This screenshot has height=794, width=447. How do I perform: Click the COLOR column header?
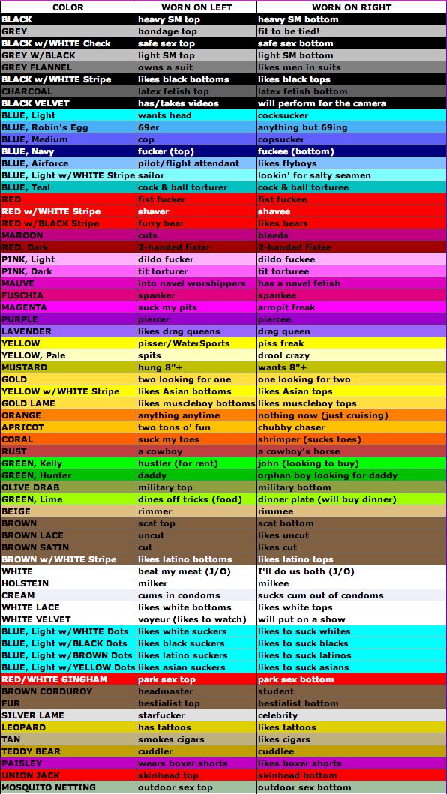click(x=68, y=7)
